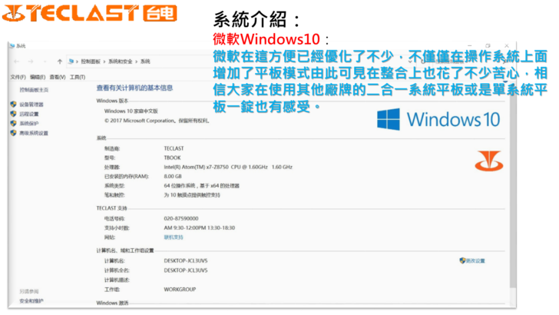
Task: Minimize the system window
Action: (x=469, y=45)
